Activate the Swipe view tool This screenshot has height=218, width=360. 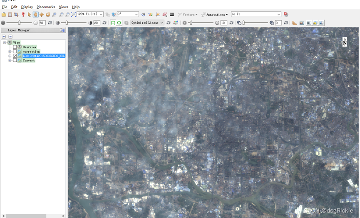point(321,23)
